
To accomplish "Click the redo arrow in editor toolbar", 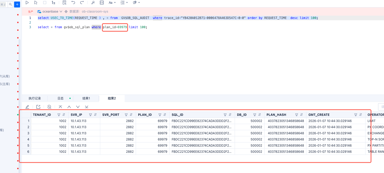I will click(x=82, y=3).
